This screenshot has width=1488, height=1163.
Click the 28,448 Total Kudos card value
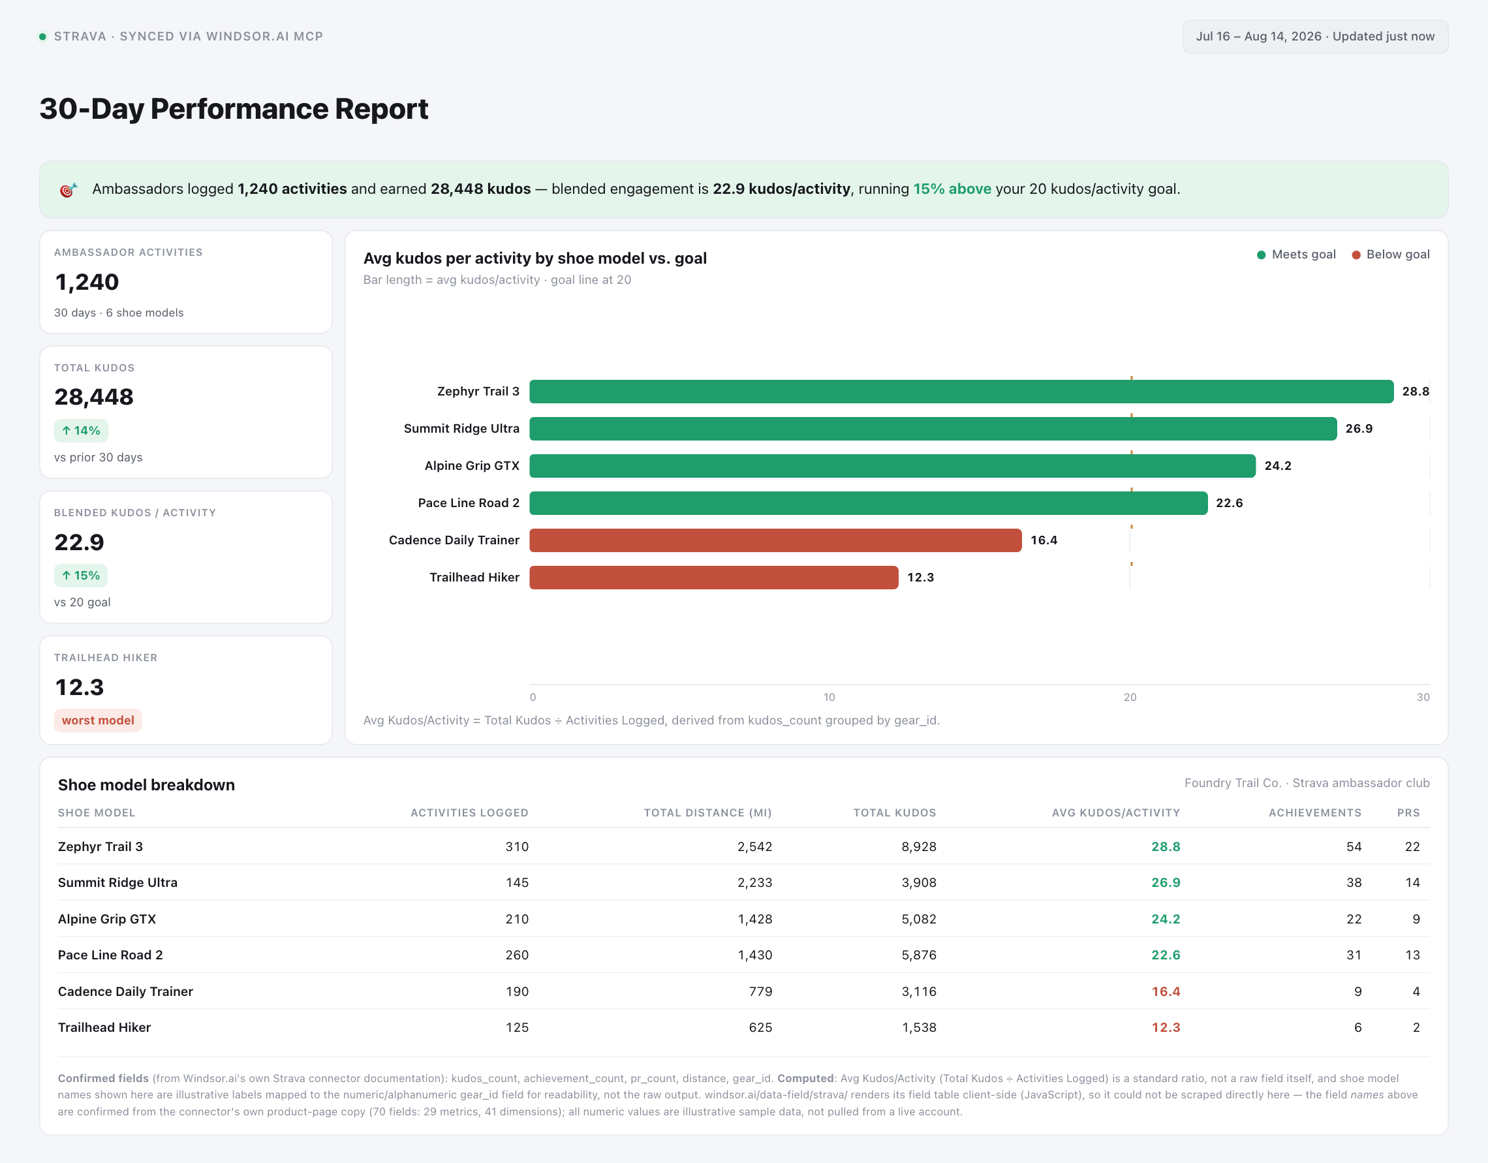[94, 397]
